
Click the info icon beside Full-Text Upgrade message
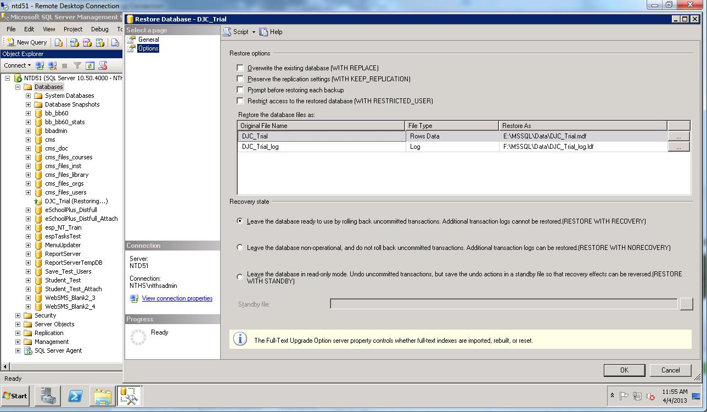(x=240, y=339)
